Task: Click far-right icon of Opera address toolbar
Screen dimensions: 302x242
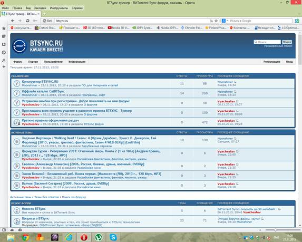Action: pyautogui.click(x=297, y=21)
